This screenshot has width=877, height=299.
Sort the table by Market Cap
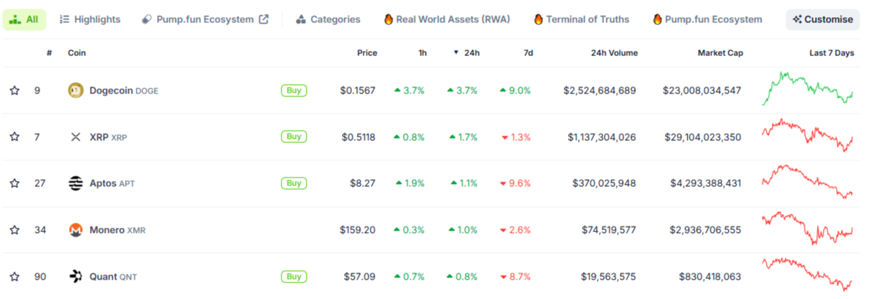click(x=720, y=53)
